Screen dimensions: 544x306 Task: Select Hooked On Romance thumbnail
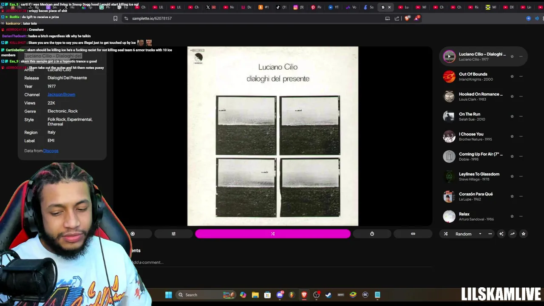449,96
